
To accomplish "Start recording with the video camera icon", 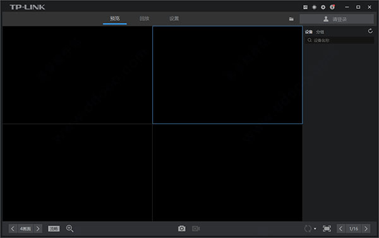I will [x=196, y=229].
